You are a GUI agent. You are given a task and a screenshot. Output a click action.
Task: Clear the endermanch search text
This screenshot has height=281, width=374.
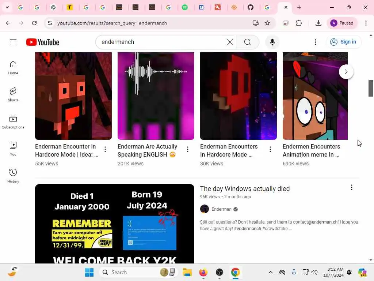tap(230, 42)
